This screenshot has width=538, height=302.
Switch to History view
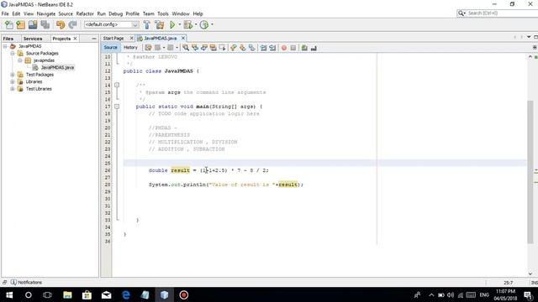point(130,48)
